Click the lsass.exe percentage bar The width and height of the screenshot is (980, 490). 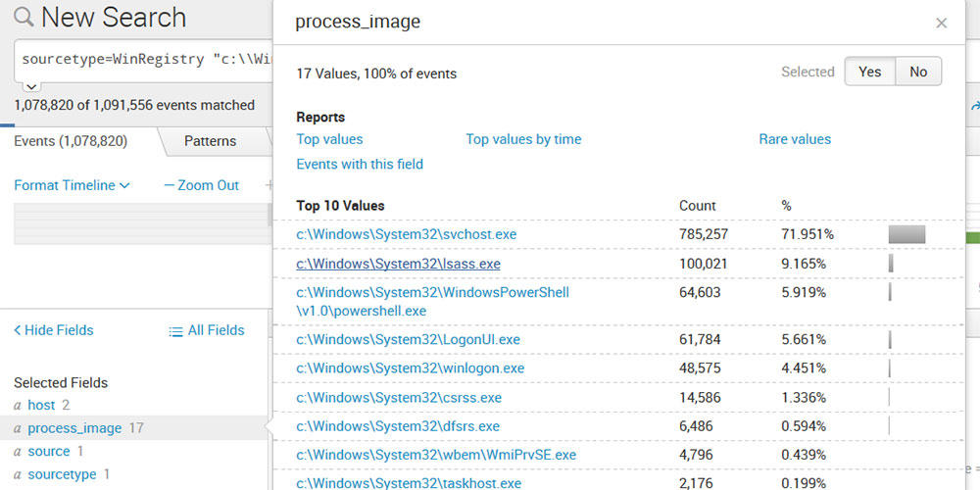[891, 263]
